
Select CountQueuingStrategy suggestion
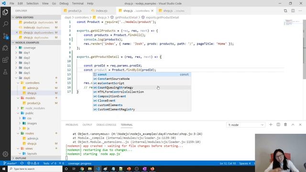point(142,87)
